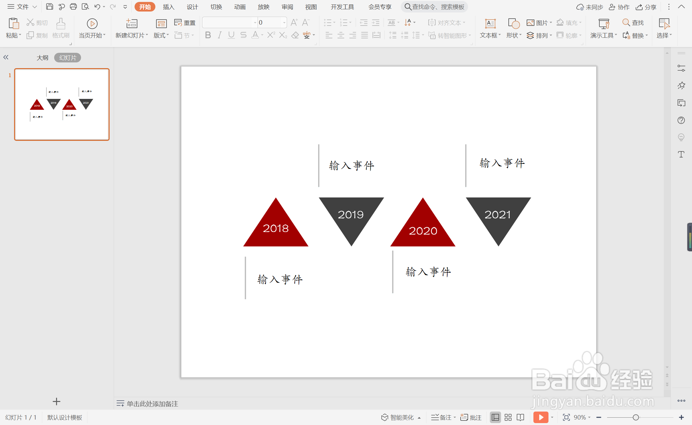Screen dimensions: 692x425
Task: Start slideshow with orange play button
Action: coord(541,417)
